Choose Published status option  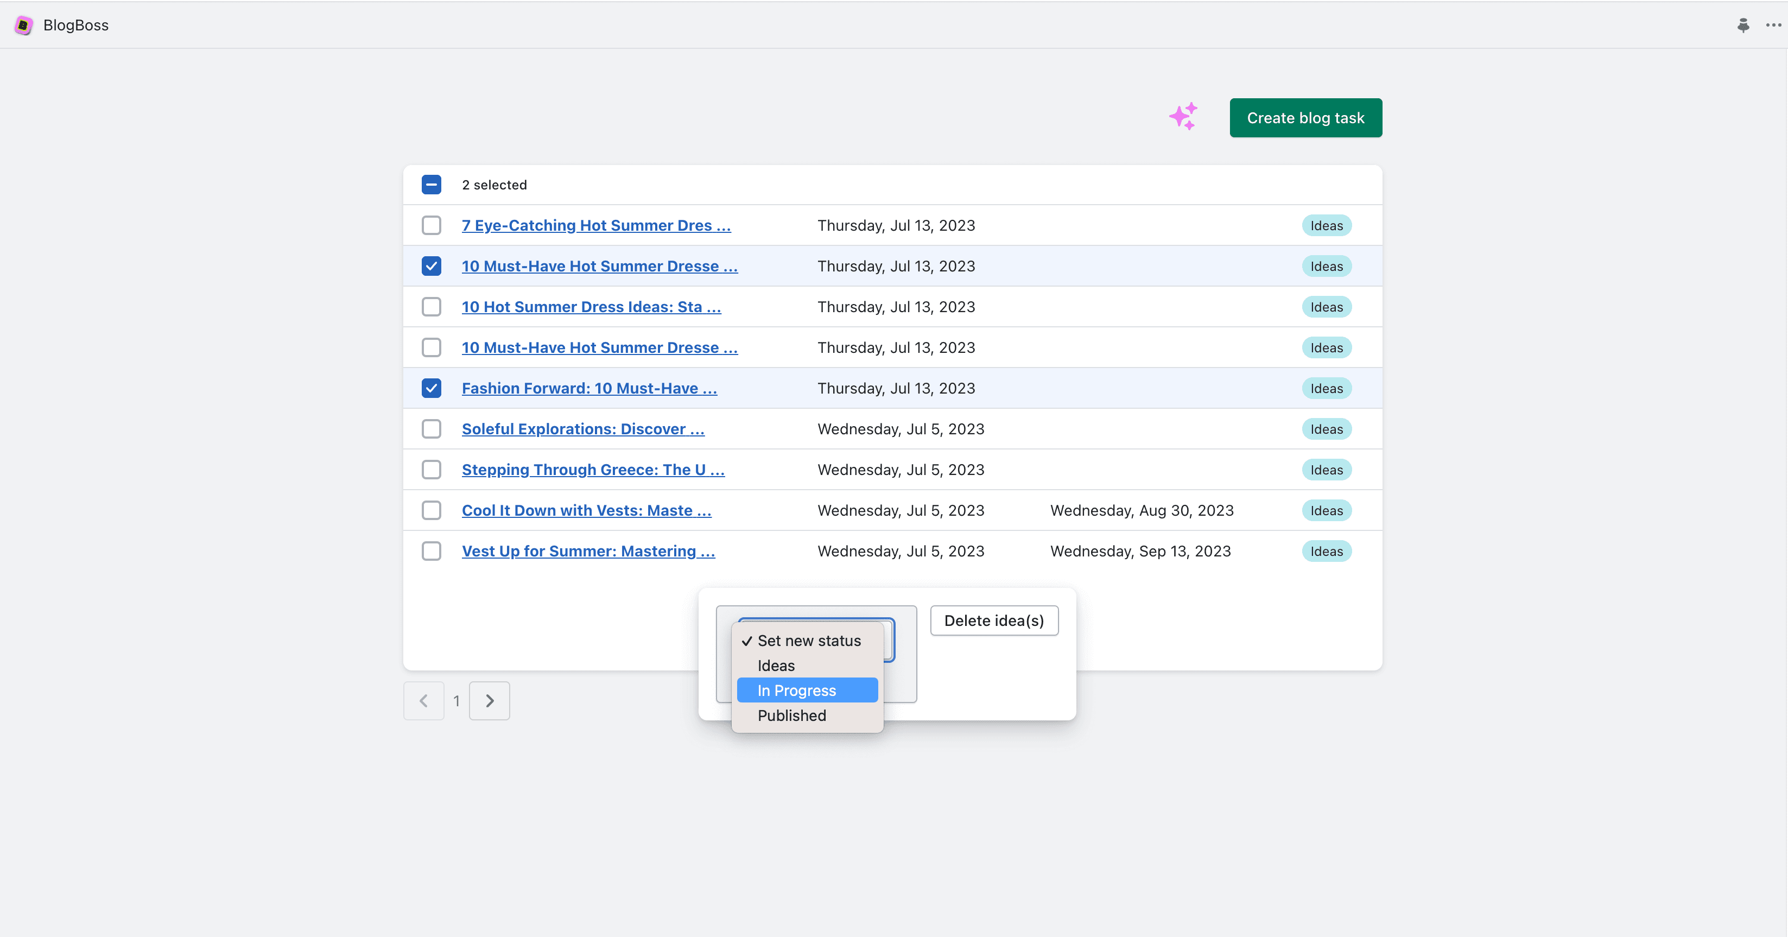(791, 716)
